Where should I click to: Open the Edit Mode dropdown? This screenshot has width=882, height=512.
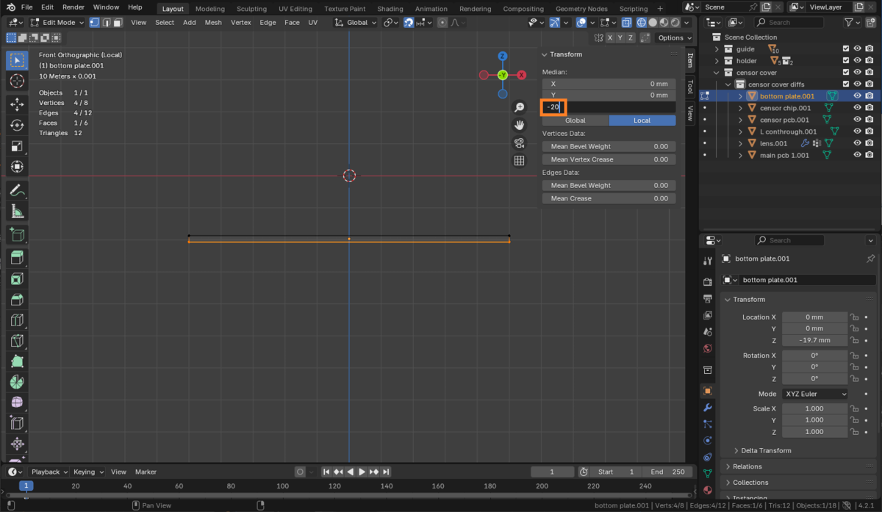(x=58, y=22)
